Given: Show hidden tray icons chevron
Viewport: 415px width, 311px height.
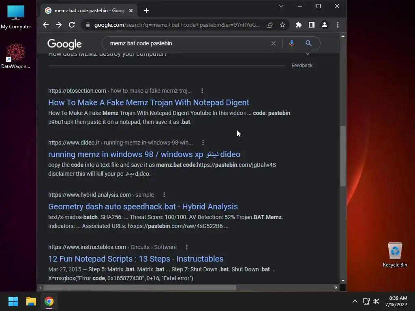Looking at the screenshot, I should coord(355,301).
